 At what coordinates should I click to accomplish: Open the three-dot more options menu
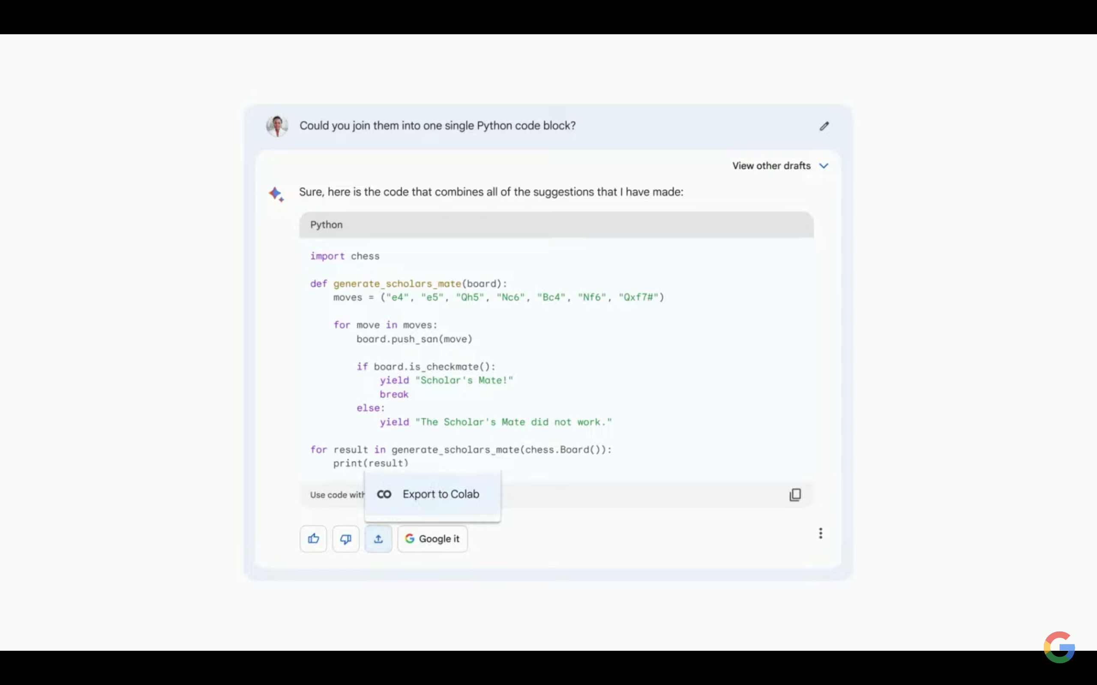pyautogui.click(x=821, y=533)
